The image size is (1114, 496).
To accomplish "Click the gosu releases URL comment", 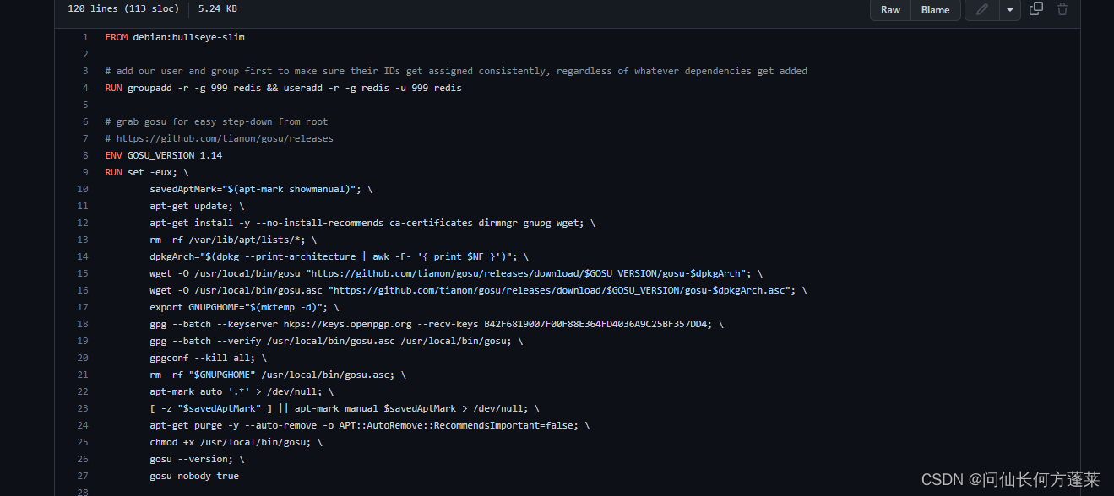I will 220,138.
